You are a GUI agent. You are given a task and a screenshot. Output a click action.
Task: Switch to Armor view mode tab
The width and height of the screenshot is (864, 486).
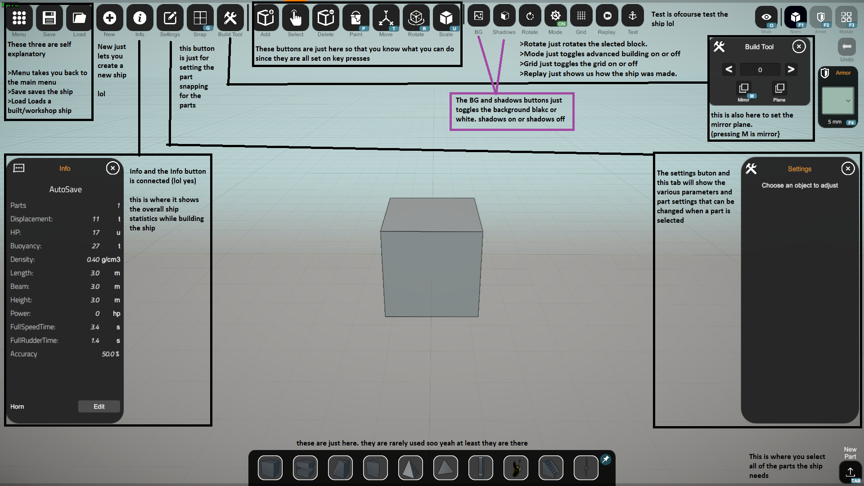click(x=821, y=18)
